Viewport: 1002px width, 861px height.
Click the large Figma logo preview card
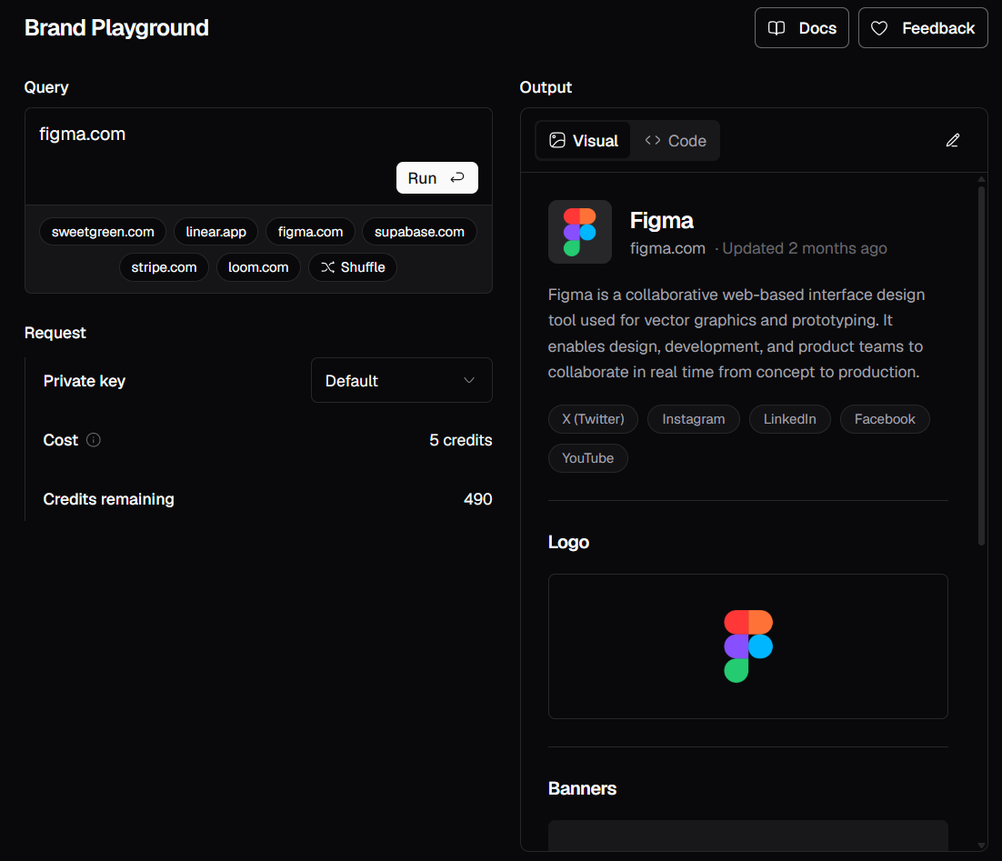[747, 646]
